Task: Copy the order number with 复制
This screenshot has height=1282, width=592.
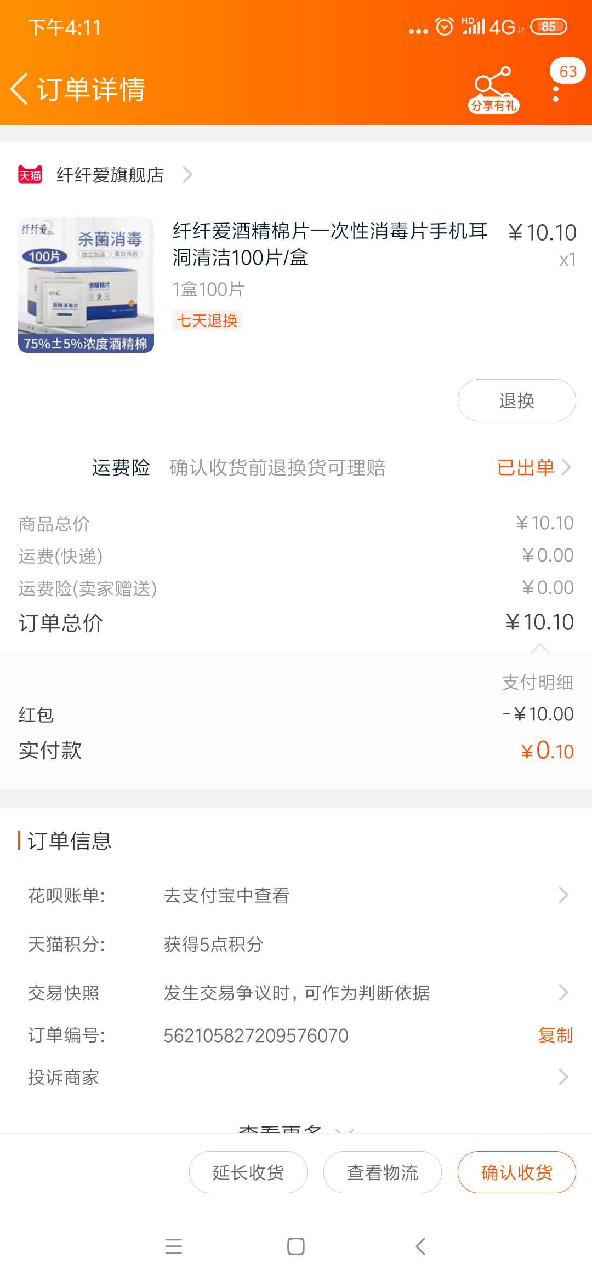Action: pyautogui.click(x=555, y=1035)
